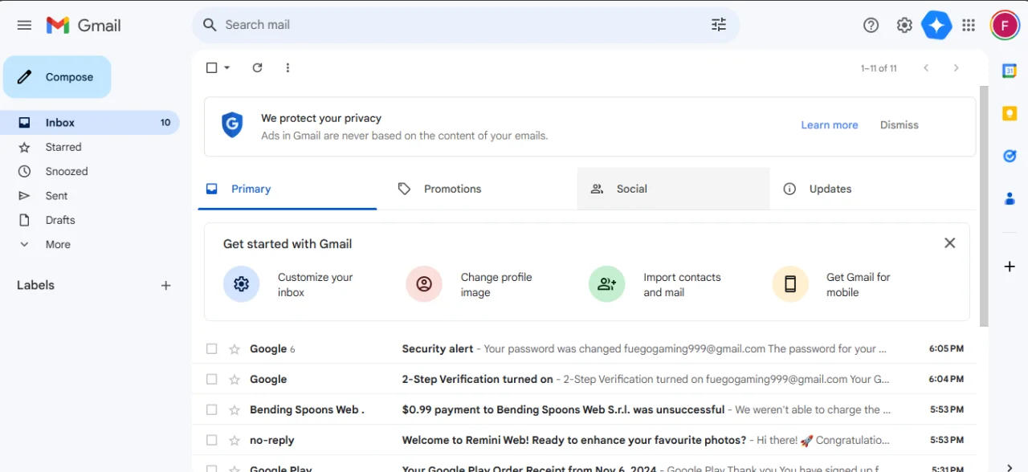Screen dimensions: 1028x472
Task: Switch to the Promotions tab
Action: click(x=480, y=189)
